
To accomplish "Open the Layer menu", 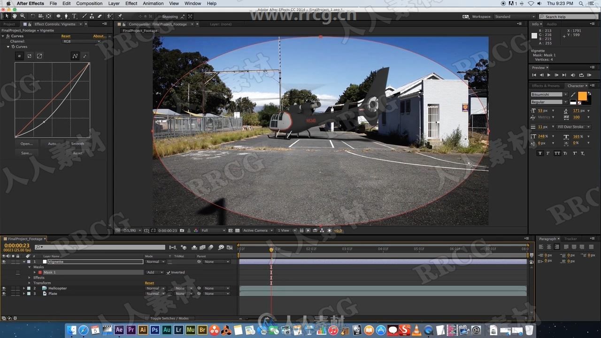I will coord(114,3).
